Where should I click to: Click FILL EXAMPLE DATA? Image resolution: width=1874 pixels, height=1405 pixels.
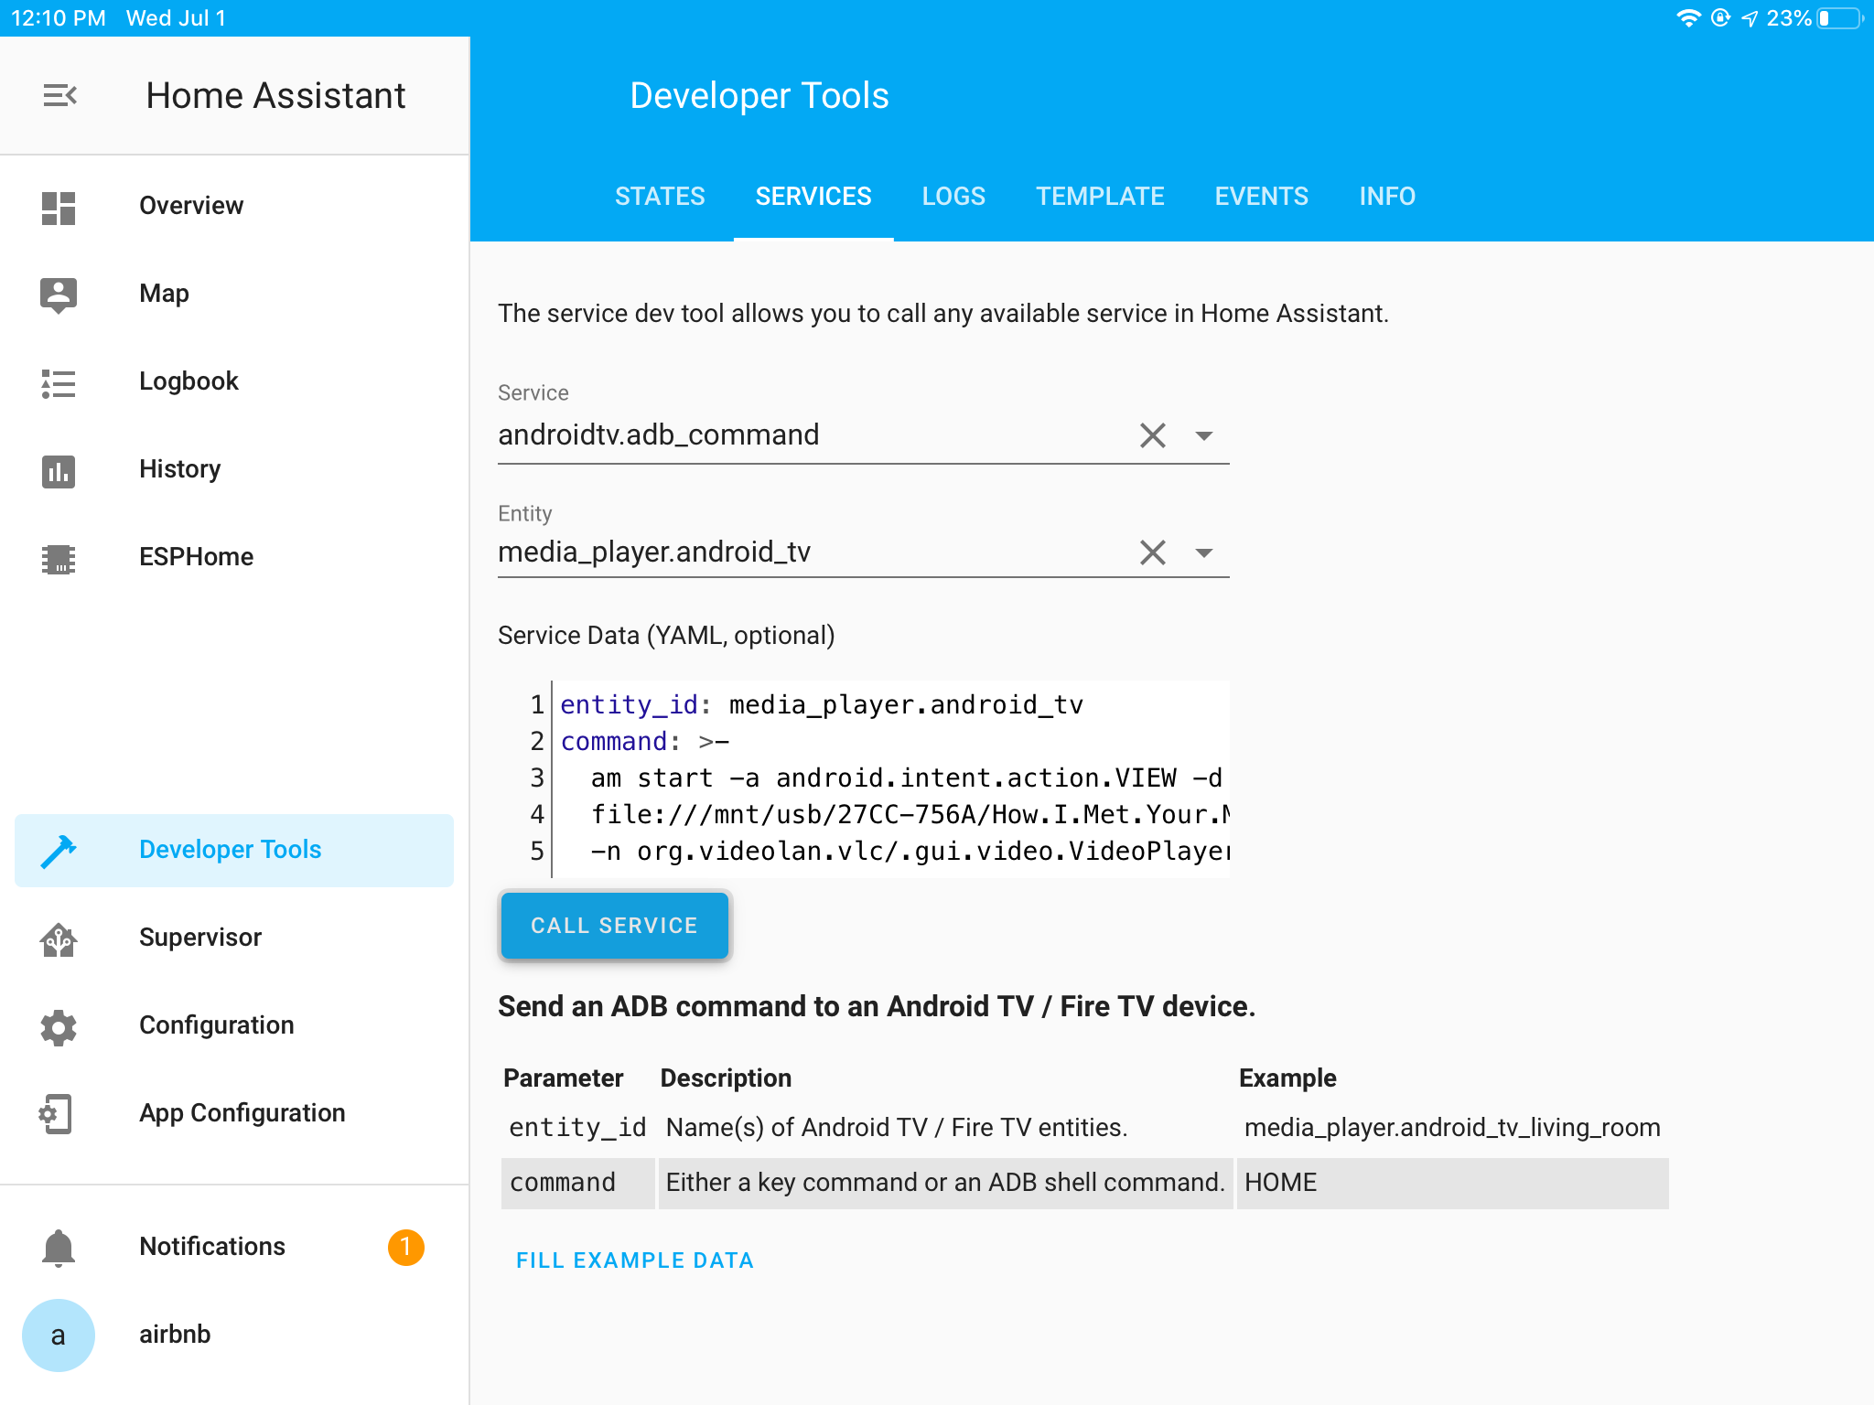pyautogui.click(x=635, y=1260)
